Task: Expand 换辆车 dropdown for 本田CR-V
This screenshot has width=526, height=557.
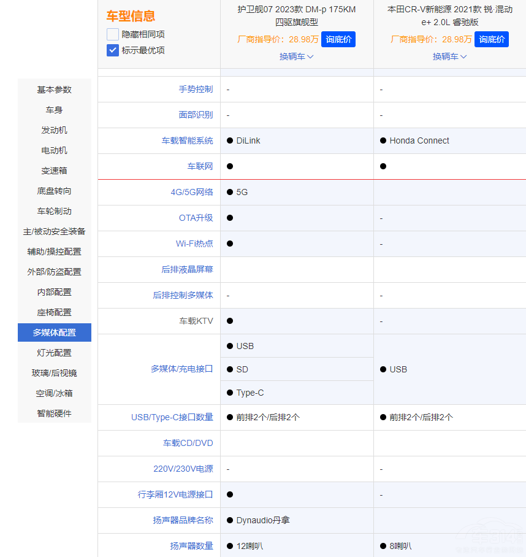Action: (x=450, y=56)
